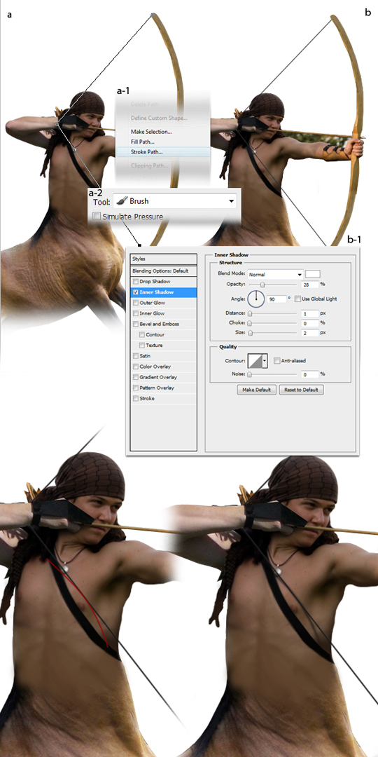The image size is (378, 757).
Task: Select Blending Options: Default row
Action: [163, 271]
